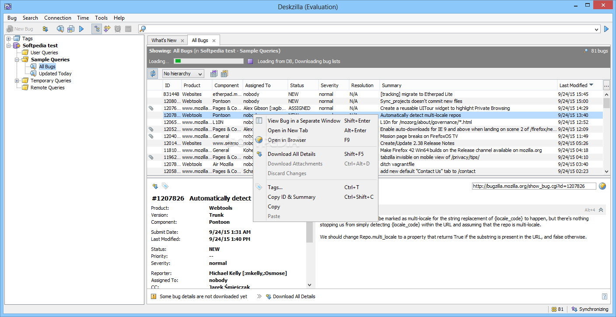
Task: Click the attachment clip on Alex Gibson's row
Action: point(151,108)
